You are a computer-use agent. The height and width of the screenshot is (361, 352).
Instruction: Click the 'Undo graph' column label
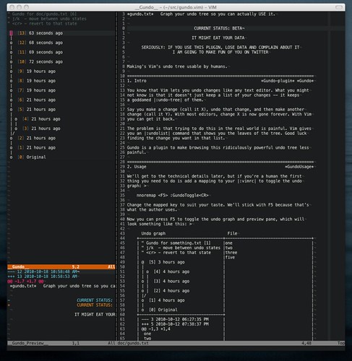pyautogui.click(x=153, y=233)
